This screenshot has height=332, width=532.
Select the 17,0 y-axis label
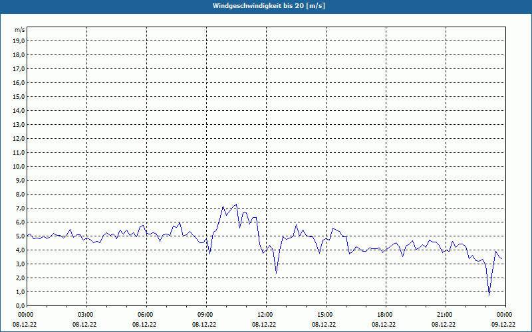coord(19,69)
